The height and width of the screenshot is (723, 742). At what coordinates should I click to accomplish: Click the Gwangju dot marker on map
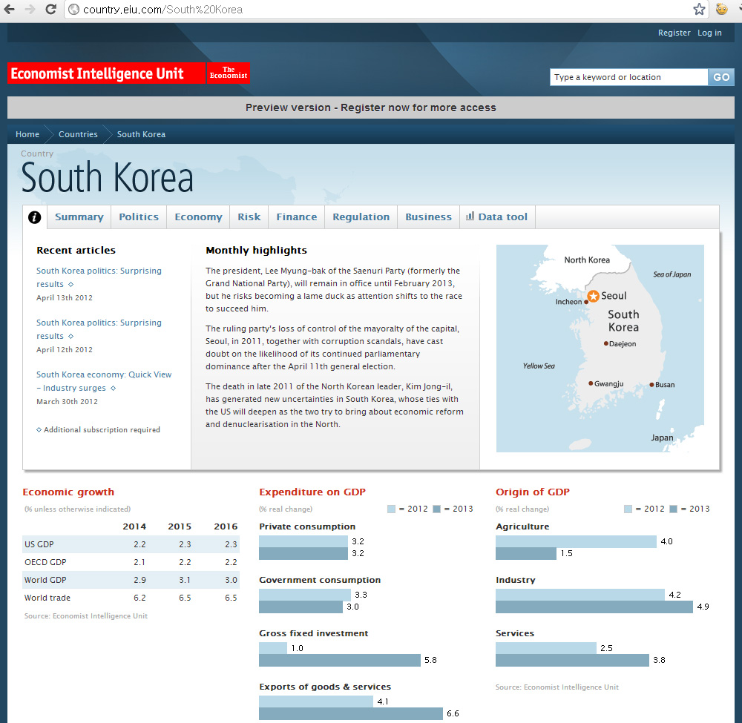(x=591, y=383)
